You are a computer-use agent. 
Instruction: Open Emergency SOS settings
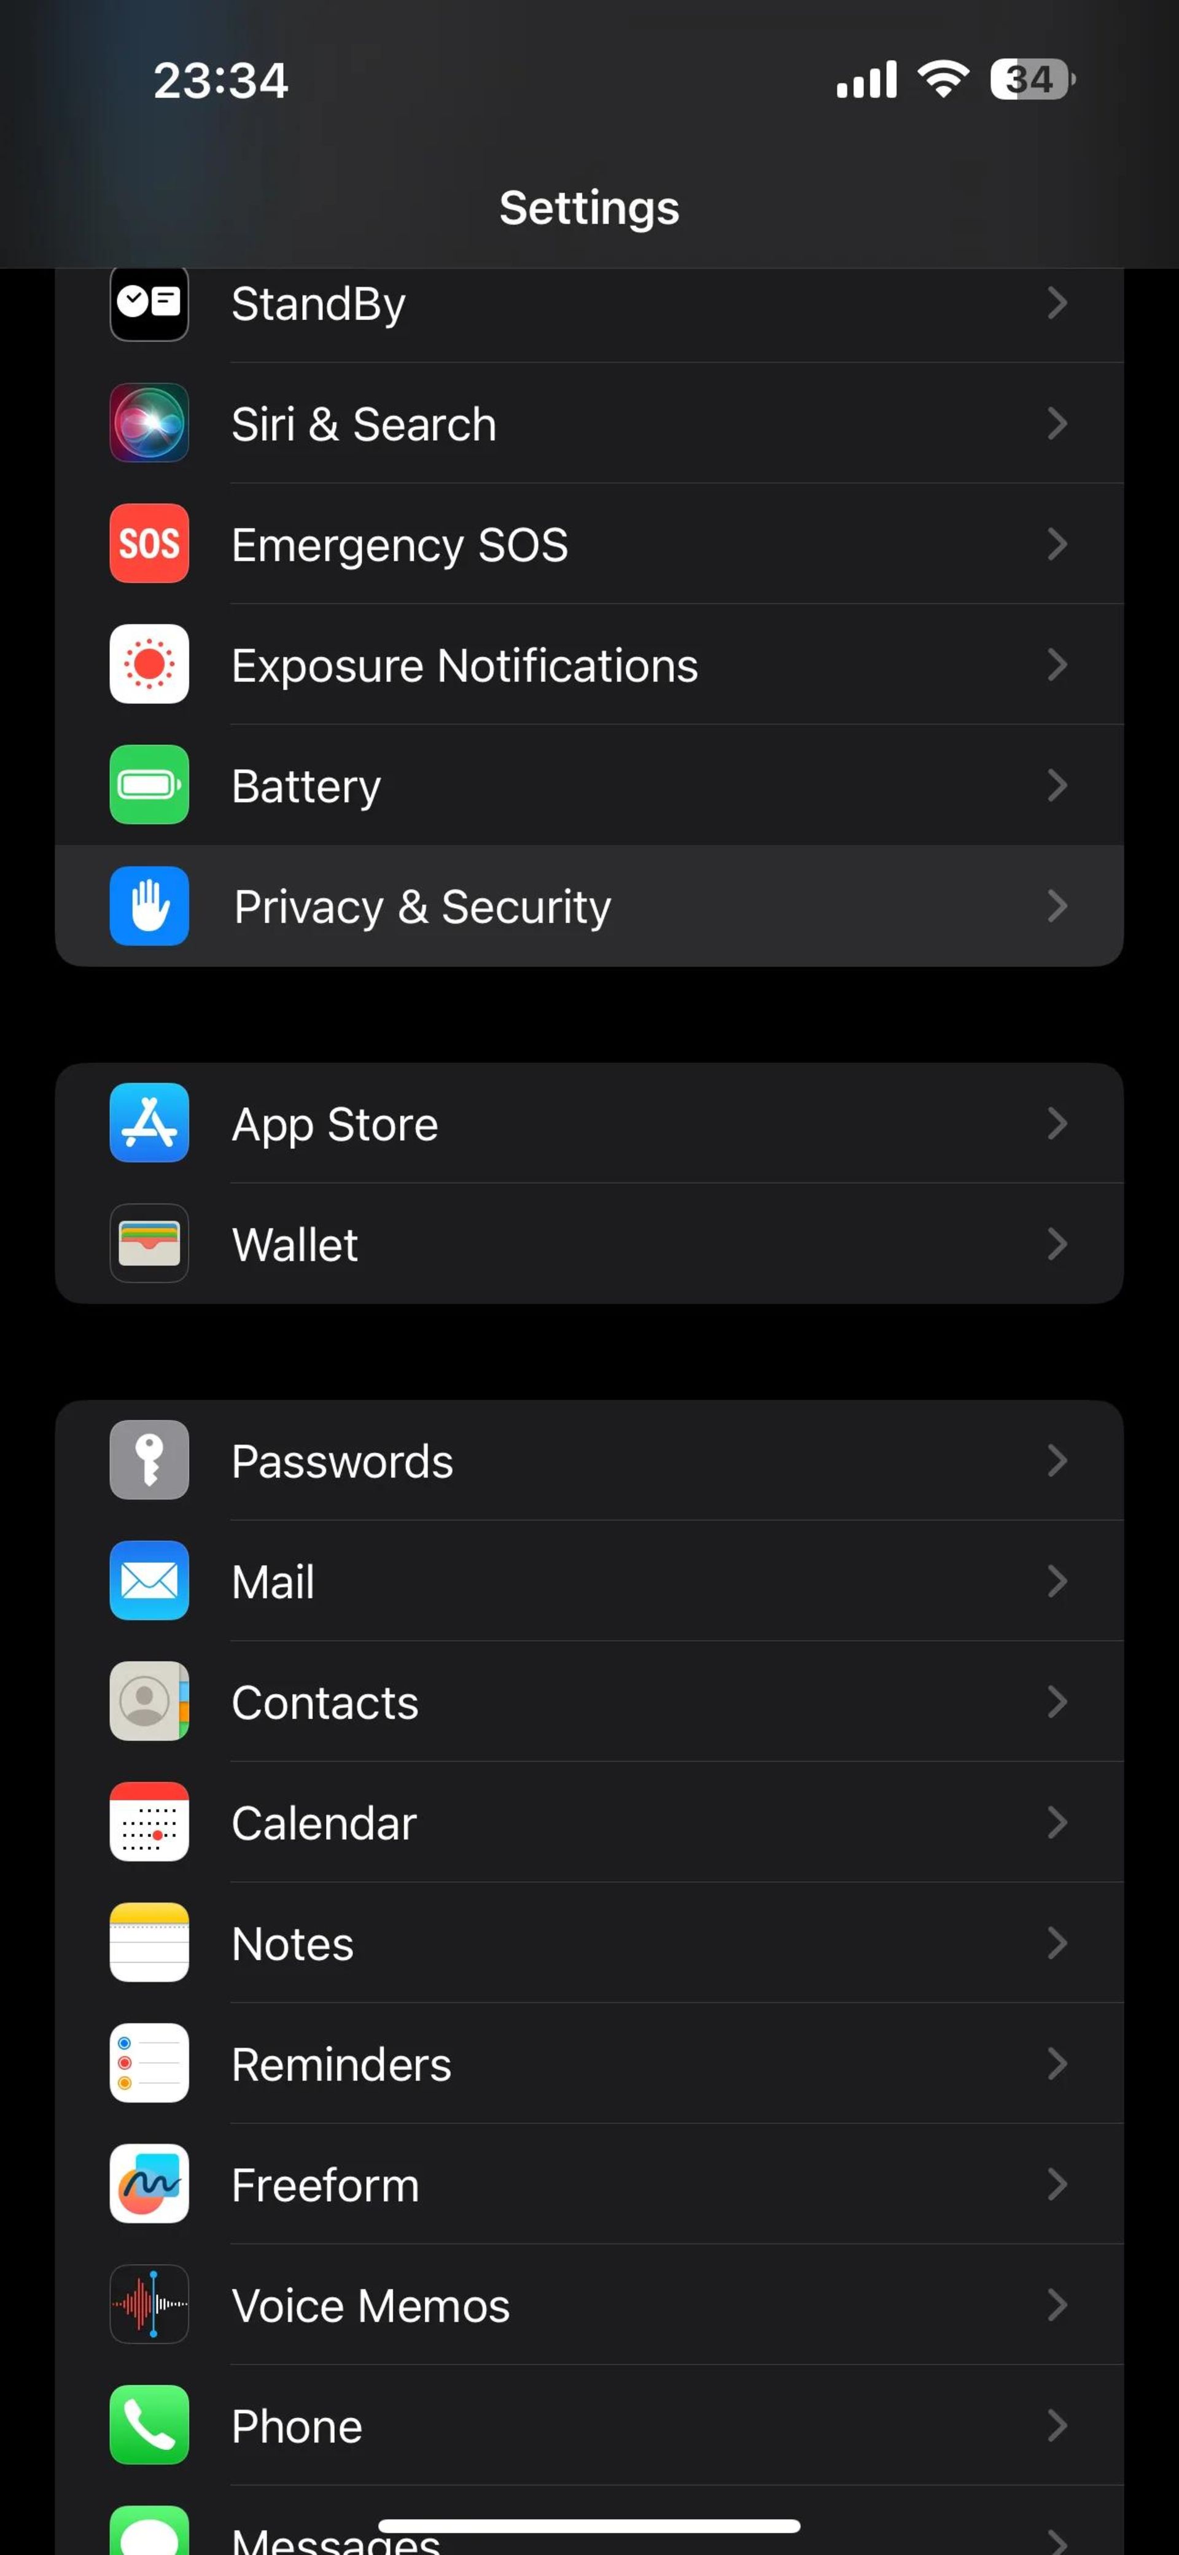point(589,544)
